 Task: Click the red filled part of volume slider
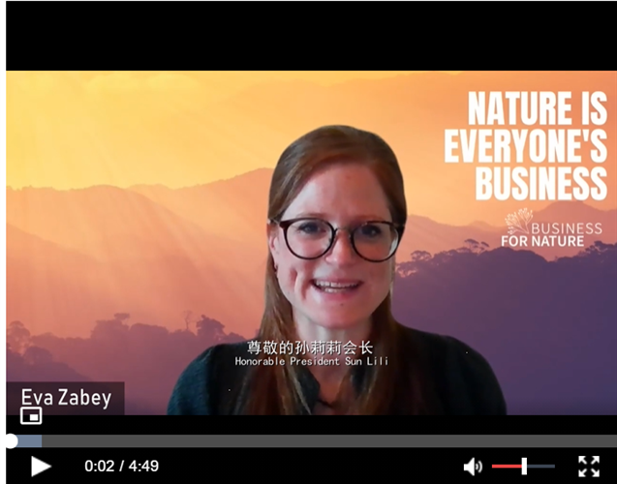coord(507,467)
